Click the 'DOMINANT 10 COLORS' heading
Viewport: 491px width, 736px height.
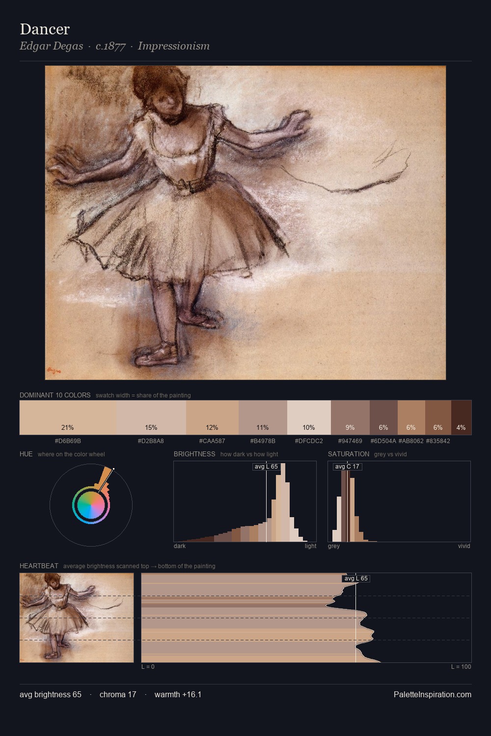click(55, 395)
